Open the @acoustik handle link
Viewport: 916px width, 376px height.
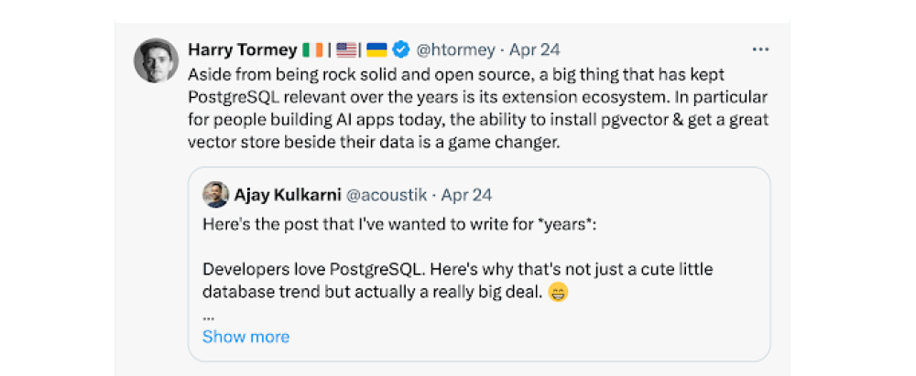point(384,195)
